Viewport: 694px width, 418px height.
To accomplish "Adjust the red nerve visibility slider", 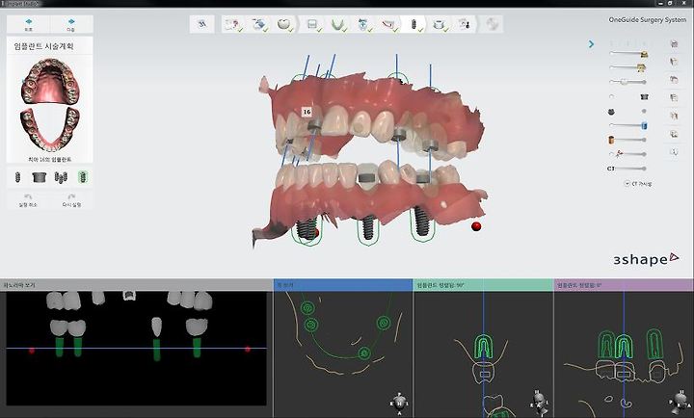I will (627, 154).
